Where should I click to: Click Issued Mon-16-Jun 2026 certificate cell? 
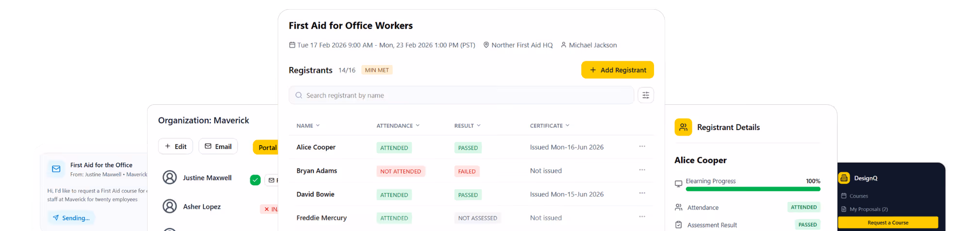(567, 147)
